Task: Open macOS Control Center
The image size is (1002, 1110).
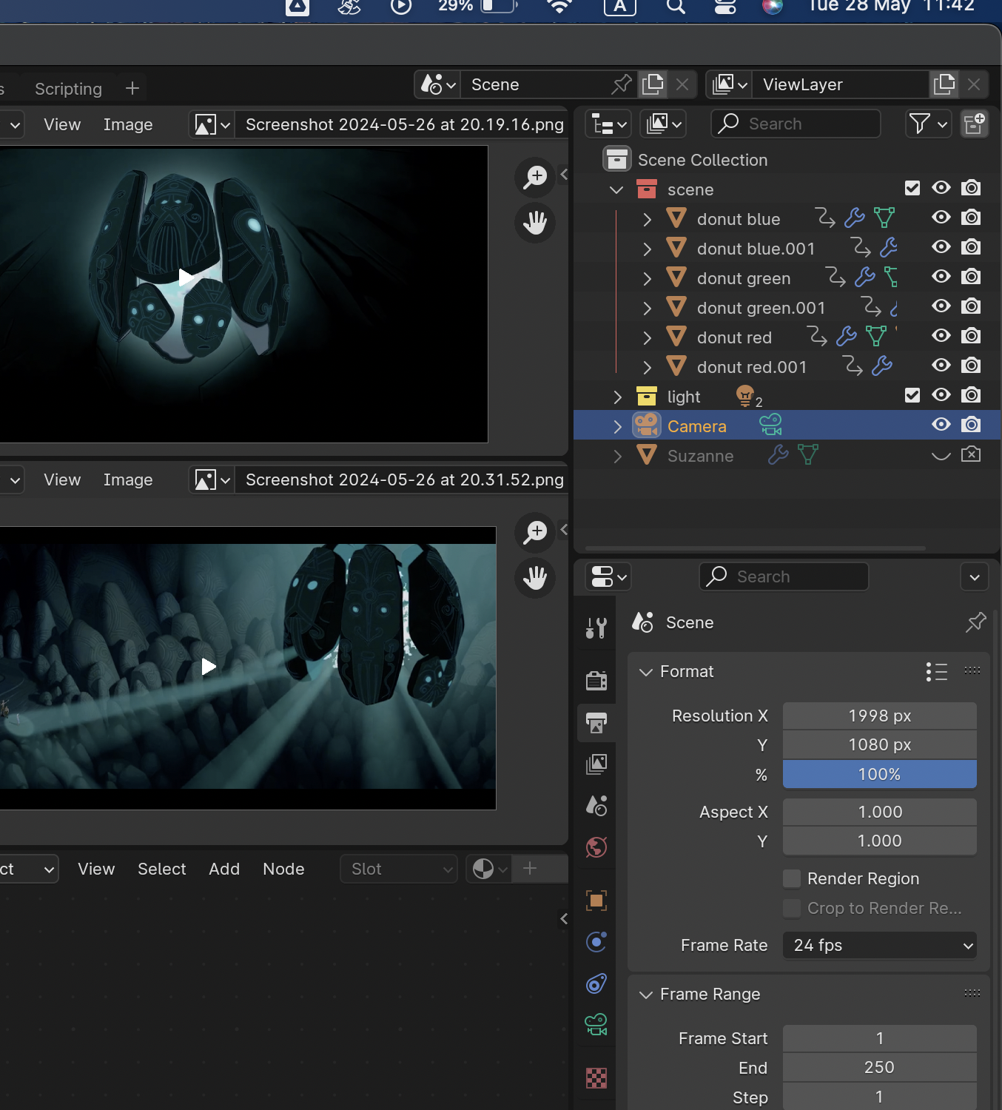Action: pos(725,7)
